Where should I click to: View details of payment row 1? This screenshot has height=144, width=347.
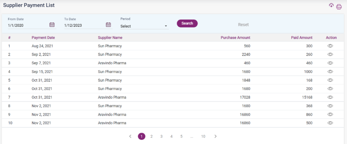pyautogui.click(x=330, y=46)
